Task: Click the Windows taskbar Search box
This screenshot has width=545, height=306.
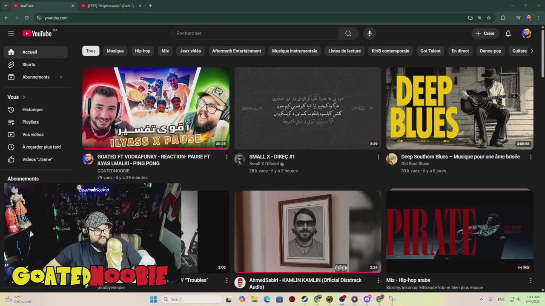Action: (192, 299)
